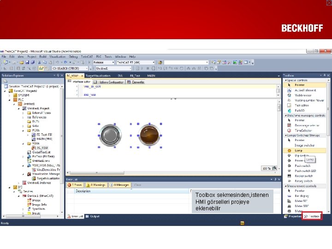Switch to the Output tab
Image resolution: width=332 pixels, height=249 pixels.
(93, 216)
